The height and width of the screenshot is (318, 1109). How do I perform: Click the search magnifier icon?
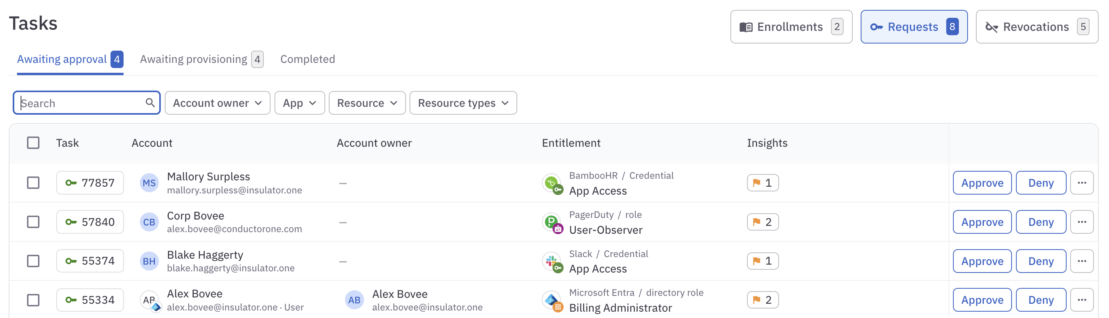(150, 103)
